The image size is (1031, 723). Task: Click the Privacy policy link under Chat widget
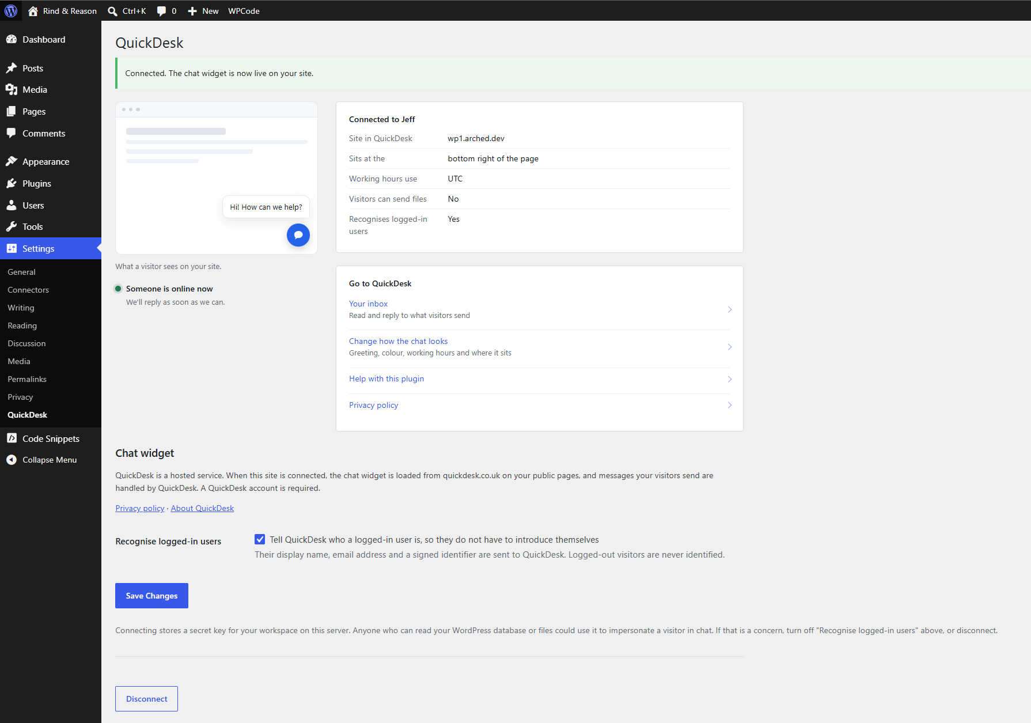click(x=139, y=508)
